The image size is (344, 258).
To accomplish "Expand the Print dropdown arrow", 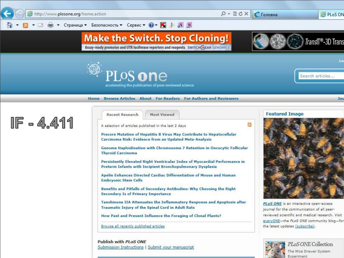I will pos(58,25).
